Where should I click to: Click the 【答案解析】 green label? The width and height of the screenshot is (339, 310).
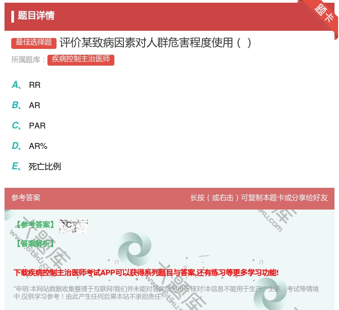tap(36, 243)
